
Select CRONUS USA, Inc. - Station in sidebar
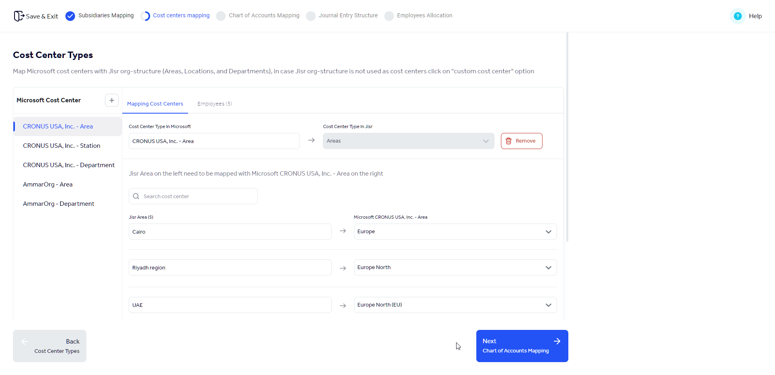(x=61, y=145)
